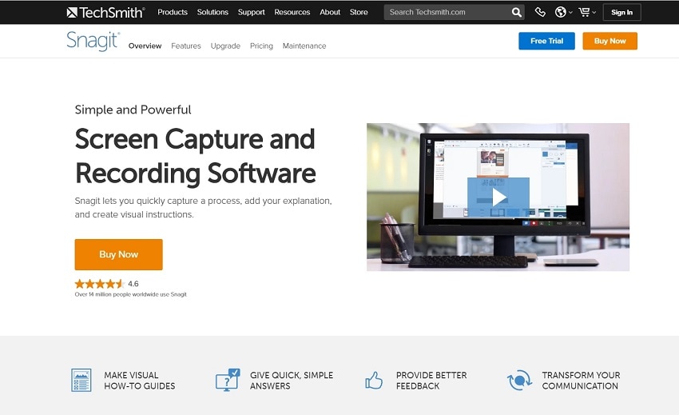View the Maintenance tab
This screenshot has height=415, width=679.
[304, 46]
